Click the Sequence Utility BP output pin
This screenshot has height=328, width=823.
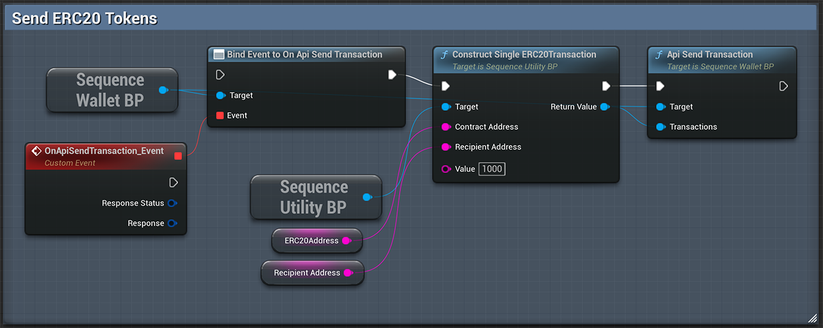(x=367, y=197)
